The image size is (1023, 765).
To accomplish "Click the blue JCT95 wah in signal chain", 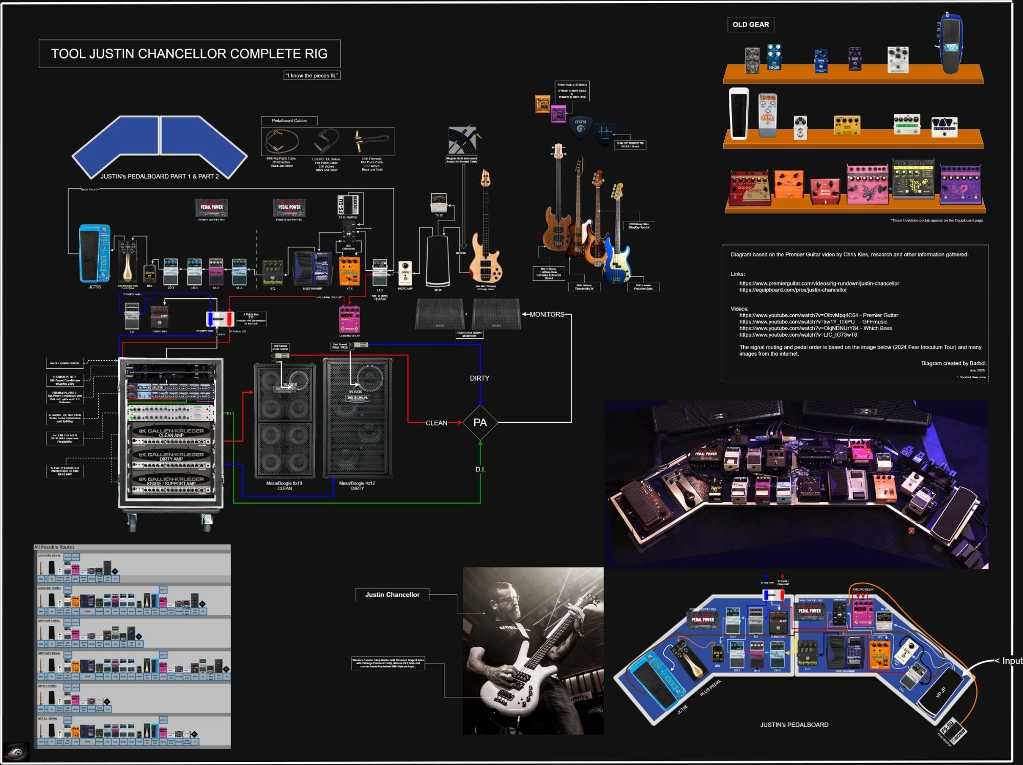I will [95, 253].
